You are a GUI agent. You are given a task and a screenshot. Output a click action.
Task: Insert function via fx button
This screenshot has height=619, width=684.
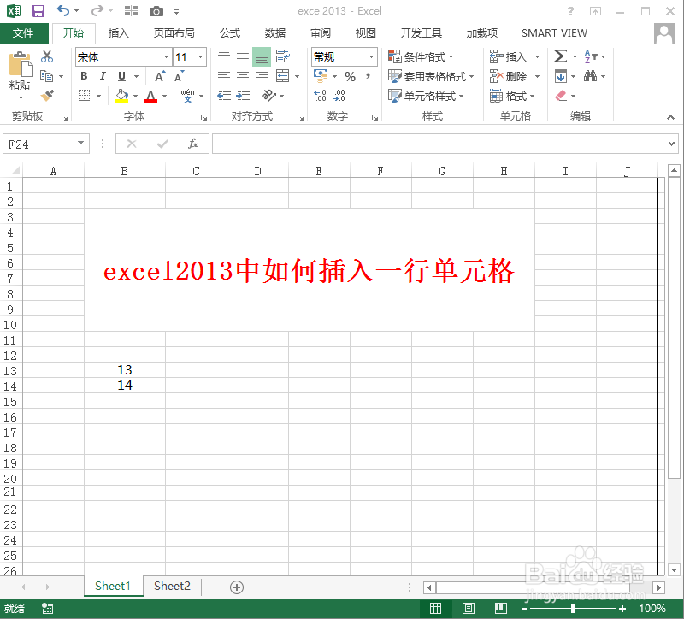coord(193,144)
